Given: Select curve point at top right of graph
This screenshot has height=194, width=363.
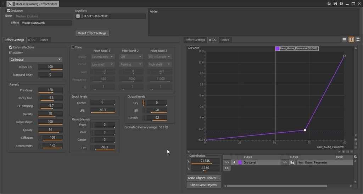Looking at the screenshot, I should [344, 56].
